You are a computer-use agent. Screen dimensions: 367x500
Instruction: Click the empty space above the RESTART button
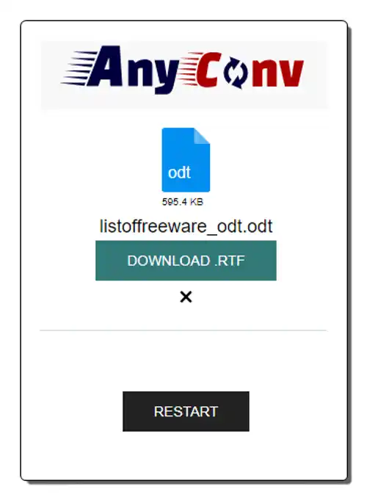186,362
